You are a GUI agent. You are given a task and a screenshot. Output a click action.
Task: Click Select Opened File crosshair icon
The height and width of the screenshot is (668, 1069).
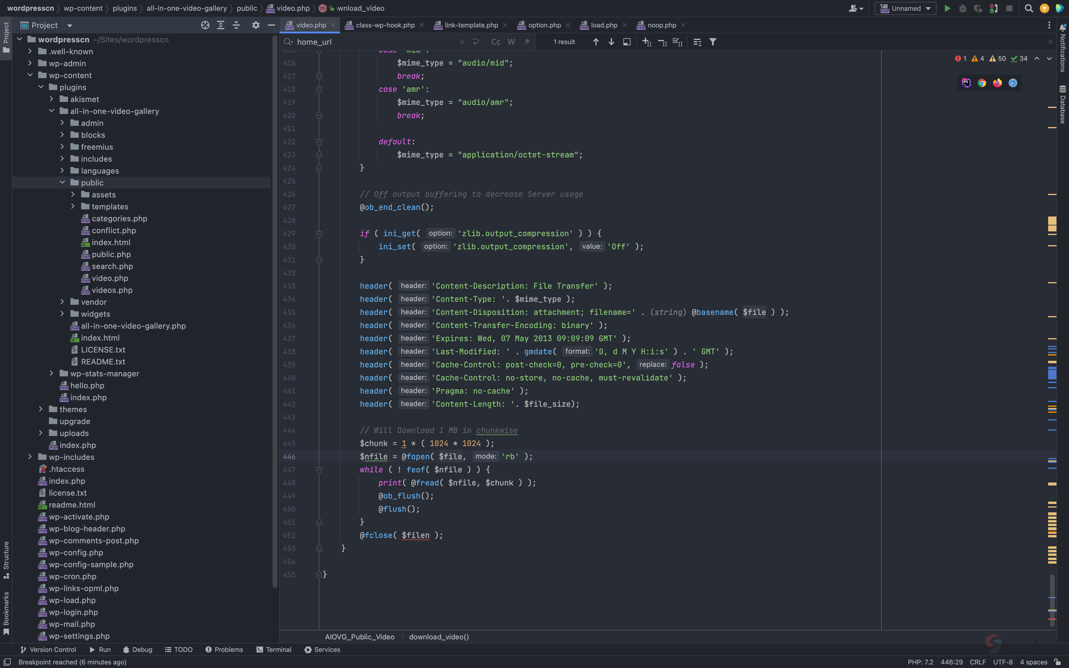point(205,25)
